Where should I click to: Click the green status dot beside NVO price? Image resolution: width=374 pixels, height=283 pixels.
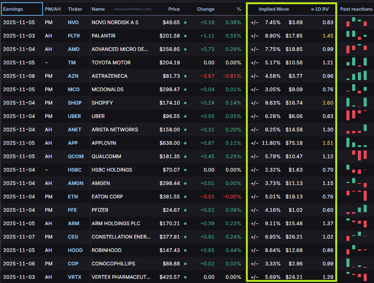[185, 23]
